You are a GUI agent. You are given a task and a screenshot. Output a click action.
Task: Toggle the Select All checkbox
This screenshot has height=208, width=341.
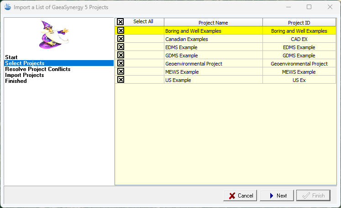pos(120,22)
